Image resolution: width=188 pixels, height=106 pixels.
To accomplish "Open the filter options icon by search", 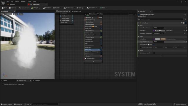I will tap(185, 19).
